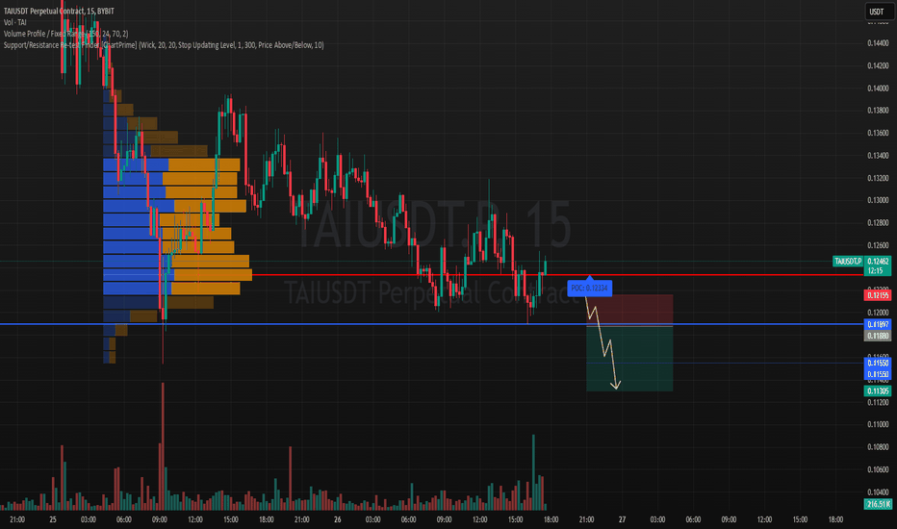The width and height of the screenshot is (897, 529).
Task: Click the 0.12600 price axis label
Action: [x=878, y=244]
